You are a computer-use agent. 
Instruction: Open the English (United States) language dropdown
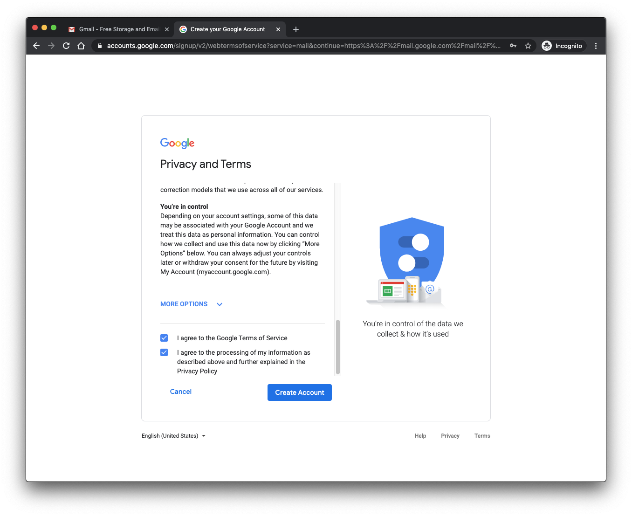pos(173,436)
